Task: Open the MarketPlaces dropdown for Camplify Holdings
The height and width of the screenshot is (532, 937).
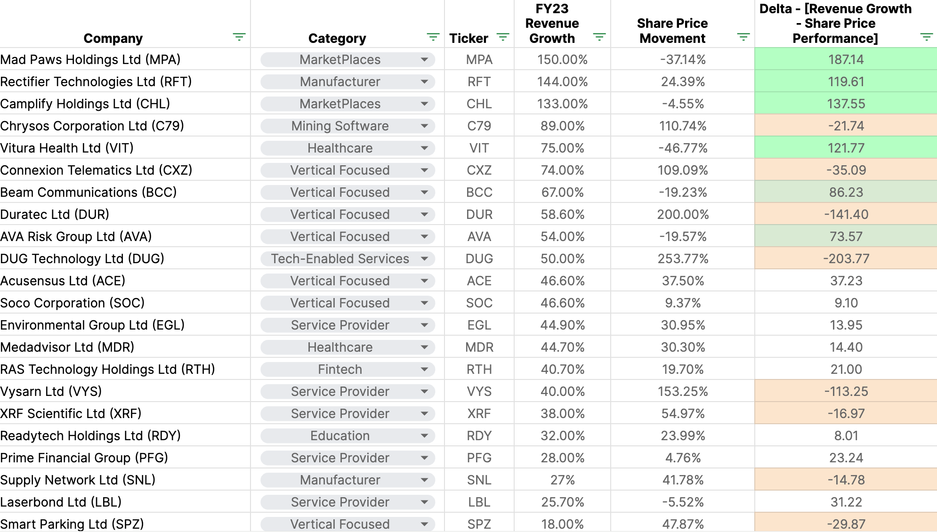Action: [425, 104]
